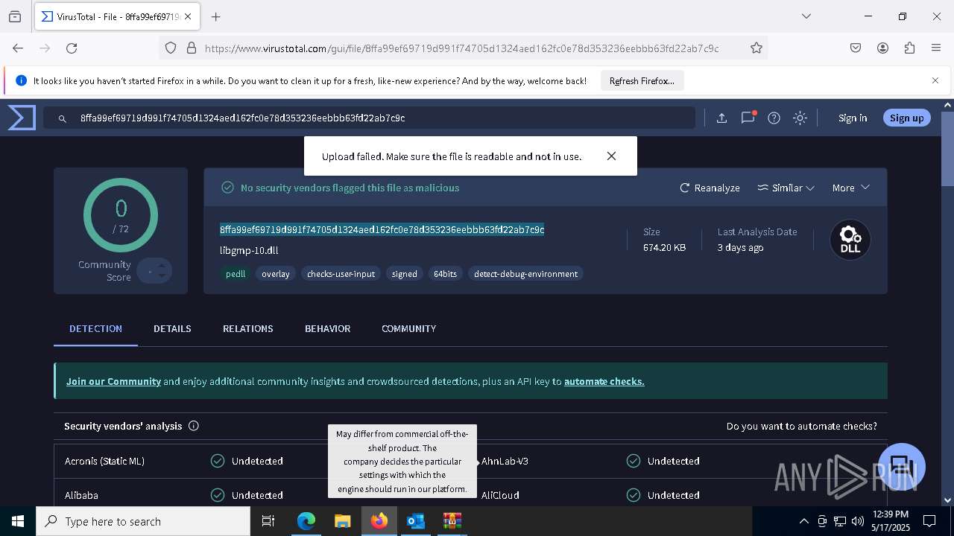
Task: Open Task View on the taskbar
Action: (268, 521)
